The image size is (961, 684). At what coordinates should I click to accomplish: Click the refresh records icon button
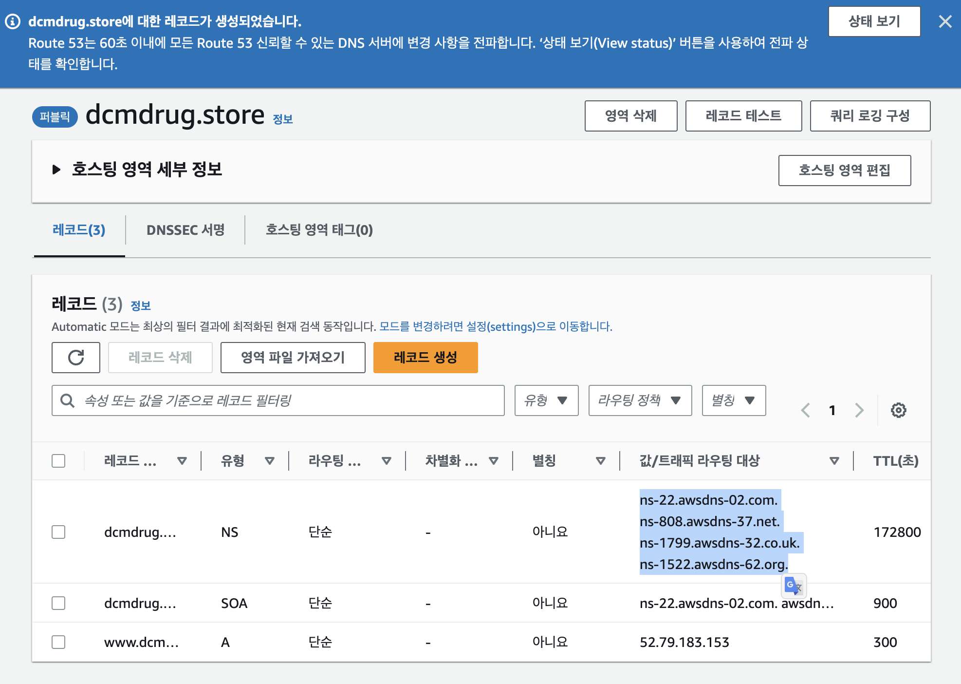click(76, 358)
